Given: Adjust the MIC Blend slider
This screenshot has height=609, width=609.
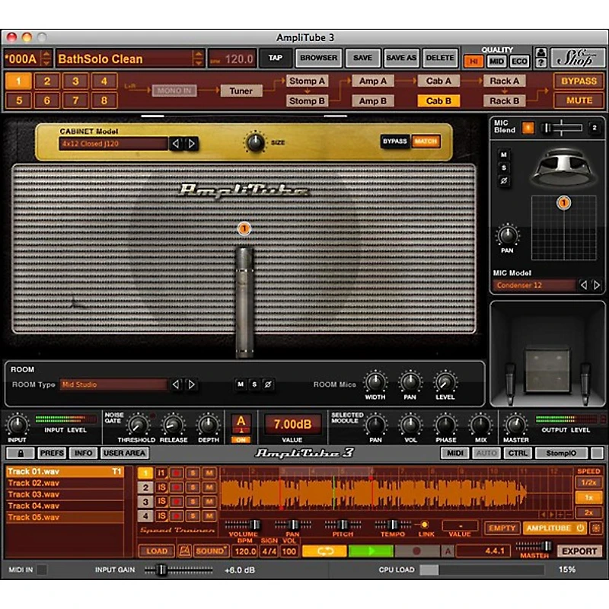Looking at the screenshot, I should [562, 128].
